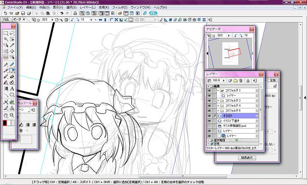Screen dimensions: 307x185
Task: Click the print icon in toolbar
Action: click(x=75, y=13)
